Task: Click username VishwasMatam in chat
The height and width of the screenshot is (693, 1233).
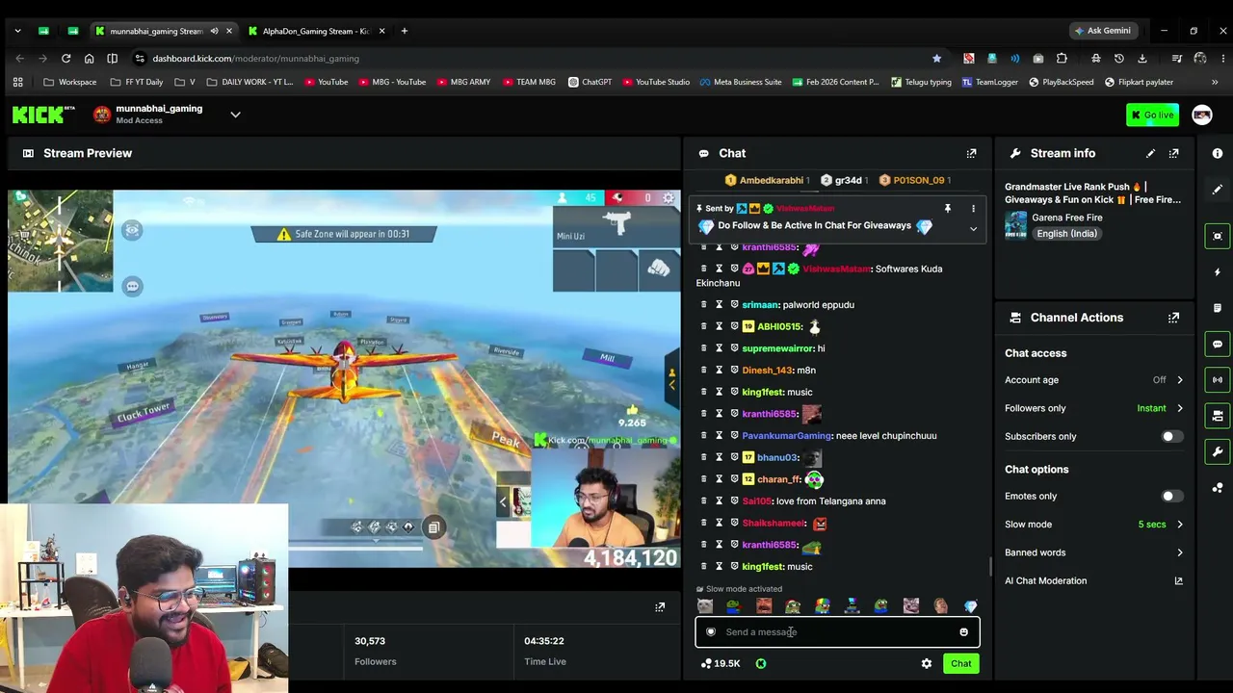Action: 837,269
